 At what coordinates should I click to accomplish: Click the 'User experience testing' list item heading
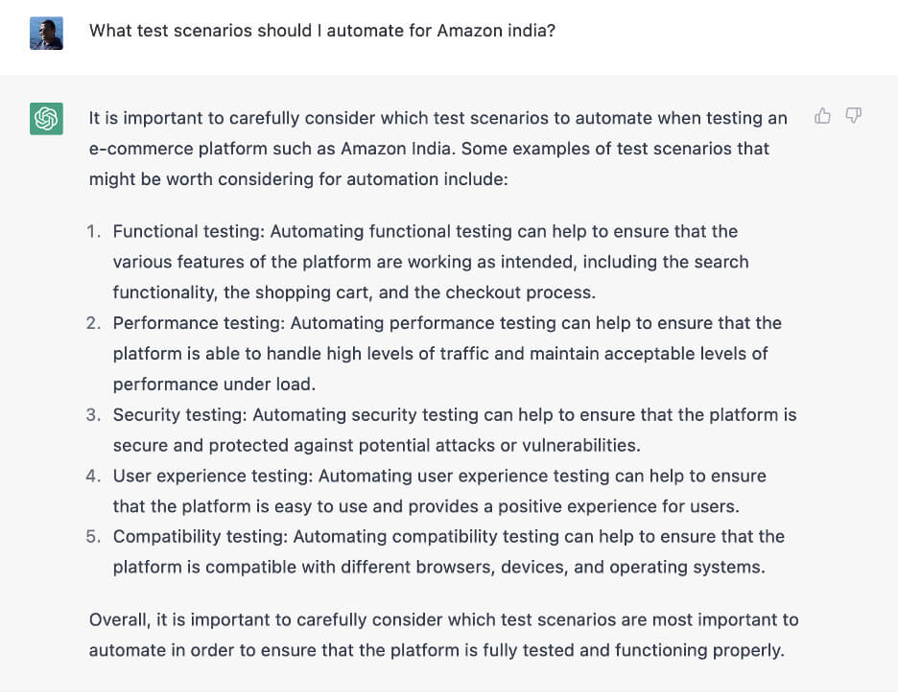point(213,476)
